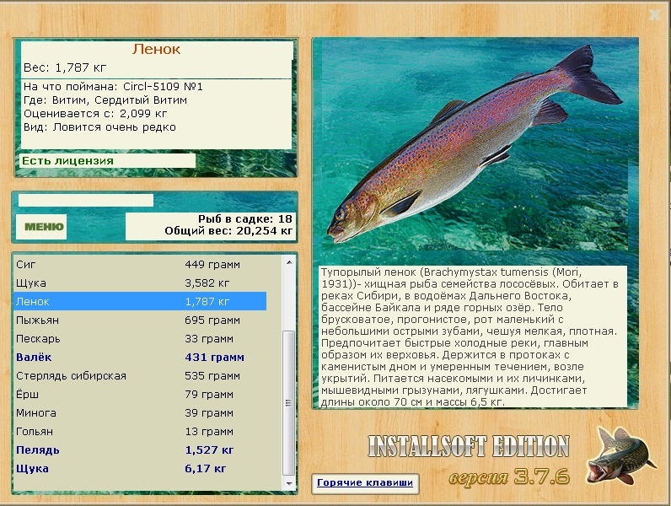Close the window with the X icon
The width and height of the screenshot is (671, 506).
(x=655, y=15)
